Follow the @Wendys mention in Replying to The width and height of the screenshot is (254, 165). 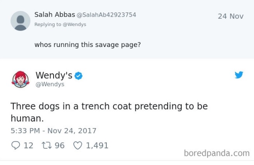tap(74, 24)
